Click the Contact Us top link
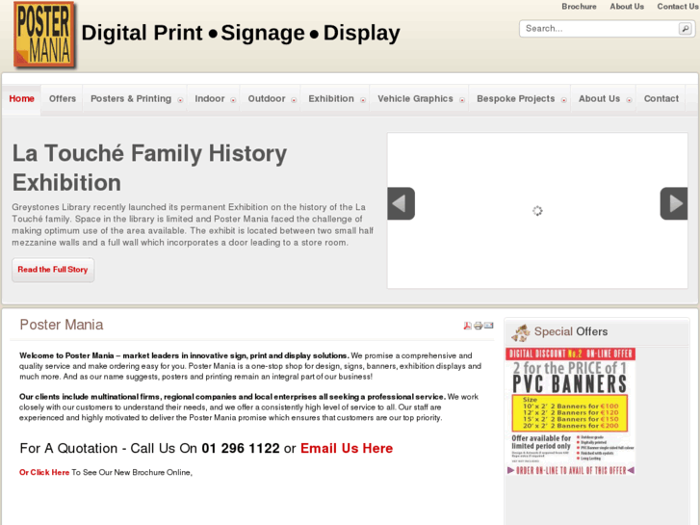 (x=678, y=7)
